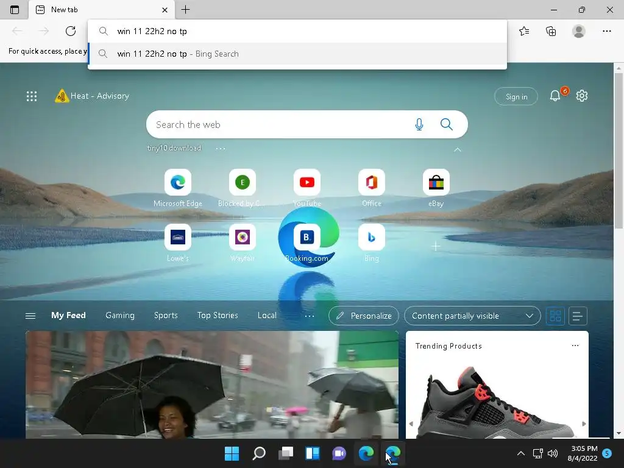
Task: Open the tab actions menu icon
Action: pos(15,10)
